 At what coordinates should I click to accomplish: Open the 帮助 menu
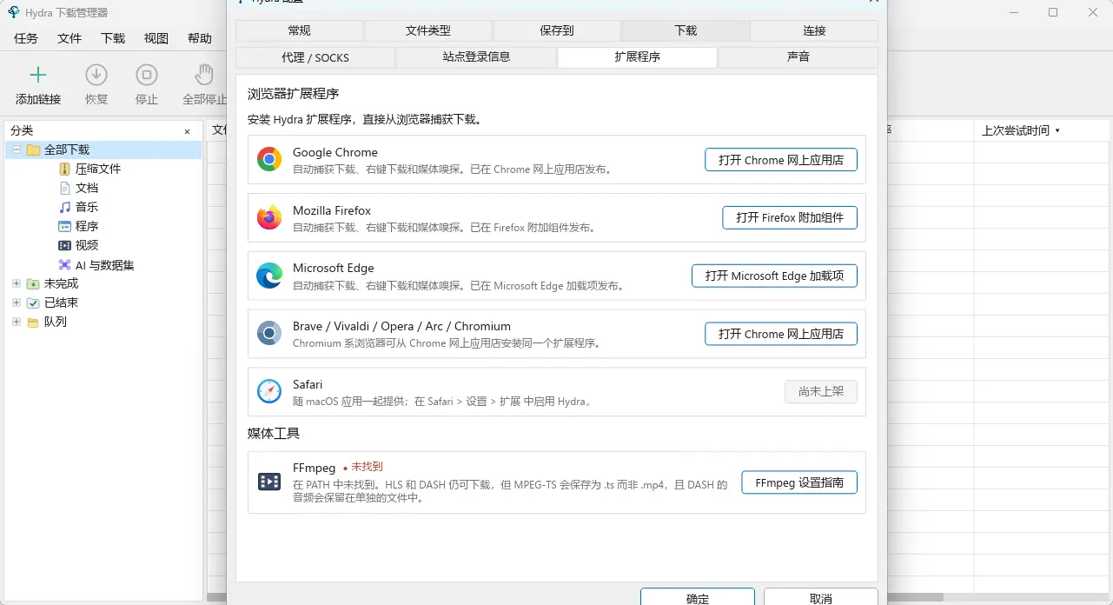[x=200, y=38]
